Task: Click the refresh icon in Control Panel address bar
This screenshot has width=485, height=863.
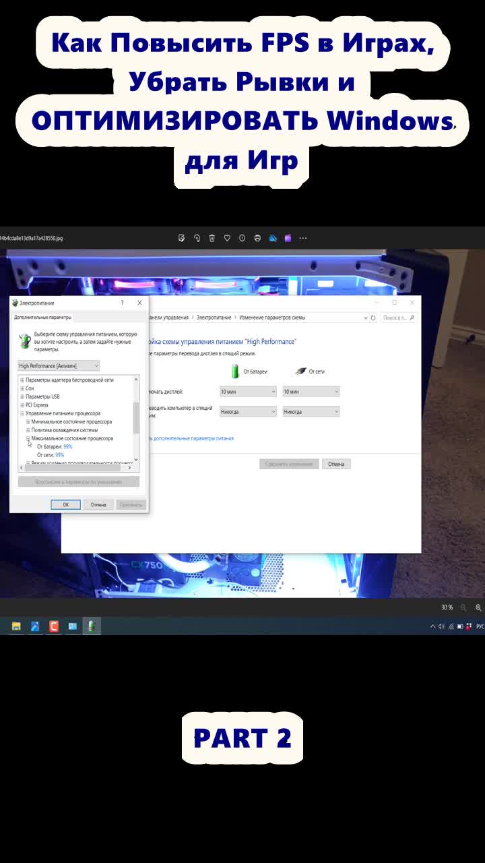Action: point(373,318)
